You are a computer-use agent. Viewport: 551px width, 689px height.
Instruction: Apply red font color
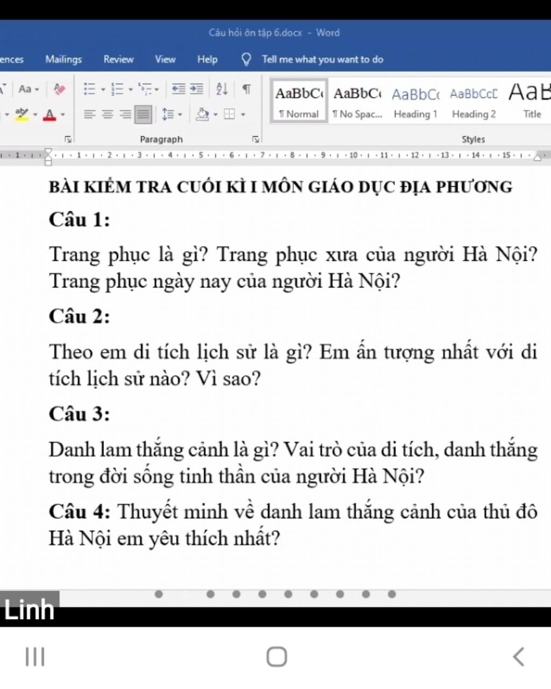click(x=50, y=114)
